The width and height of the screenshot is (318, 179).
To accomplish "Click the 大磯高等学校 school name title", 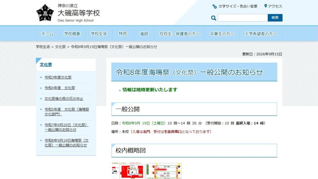I will [x=79, y=13].
